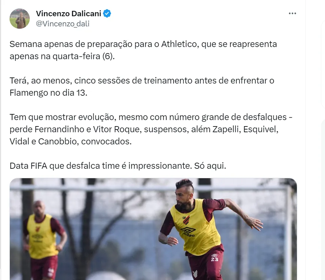Select the blurred background player on left
This screenshot has height=280, width=325.
coord(44,238)
